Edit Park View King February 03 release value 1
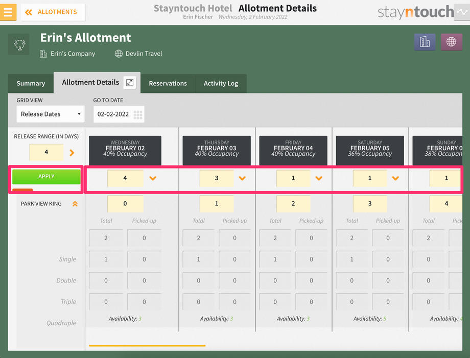The width and height of the screenshot is (470, 358). click(217, 204)
